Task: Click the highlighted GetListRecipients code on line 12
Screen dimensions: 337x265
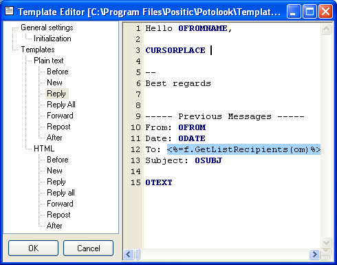Action: pos(243,149)
